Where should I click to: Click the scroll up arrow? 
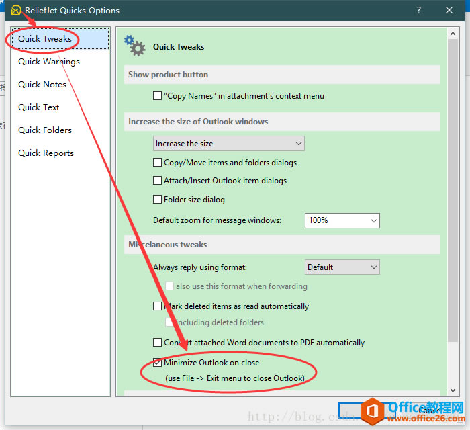point(453,34)
